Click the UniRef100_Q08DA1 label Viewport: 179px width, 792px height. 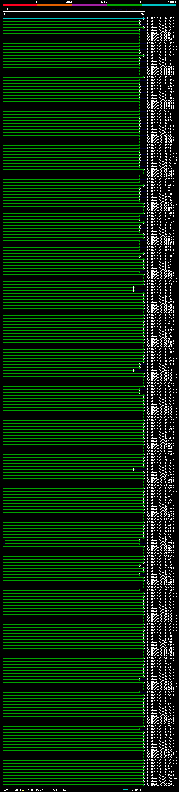point(160,785)
